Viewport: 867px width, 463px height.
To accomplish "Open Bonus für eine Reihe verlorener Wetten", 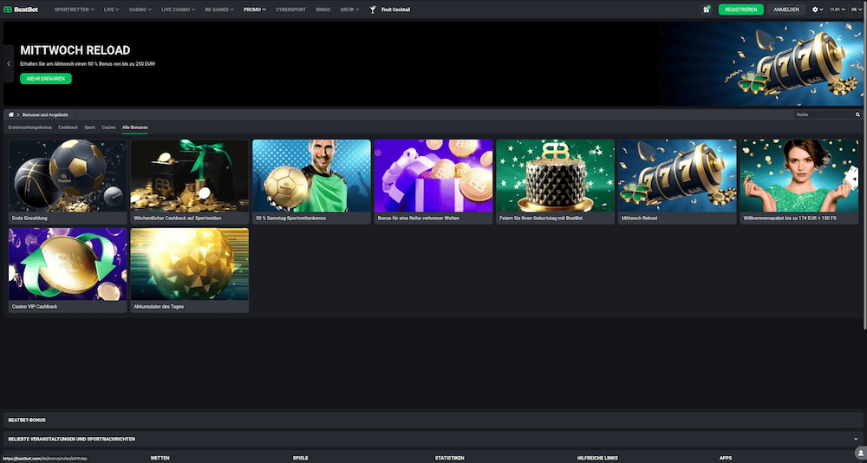I will (x=433, y=181).
